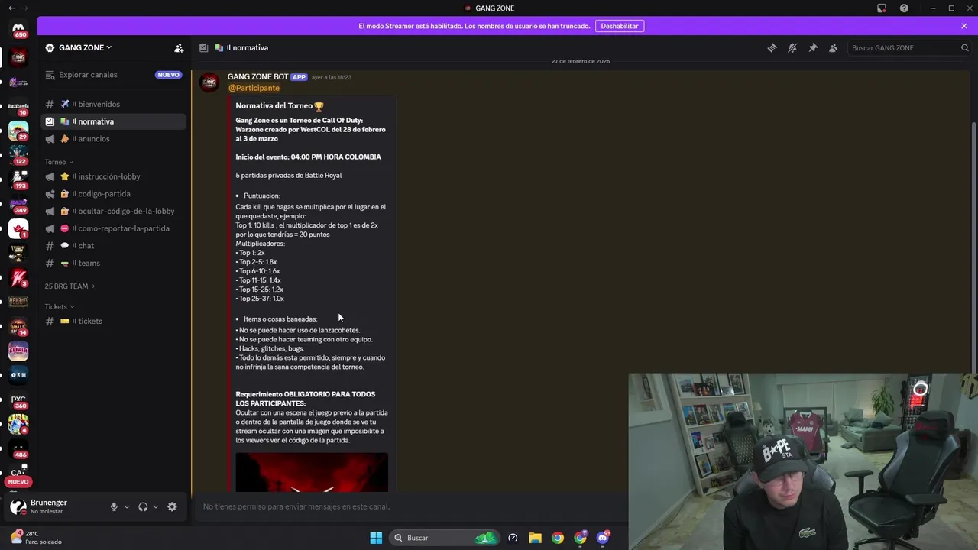Open the inbox icon in title bar
This screenshot has width=978, height=550.
click(x=882, y=8)
